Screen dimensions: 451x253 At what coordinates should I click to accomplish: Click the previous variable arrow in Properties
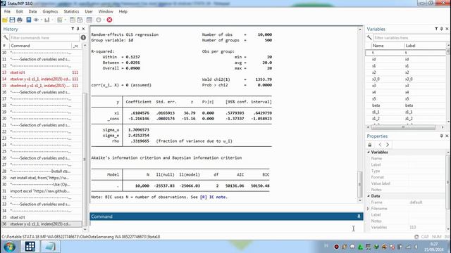381,145
